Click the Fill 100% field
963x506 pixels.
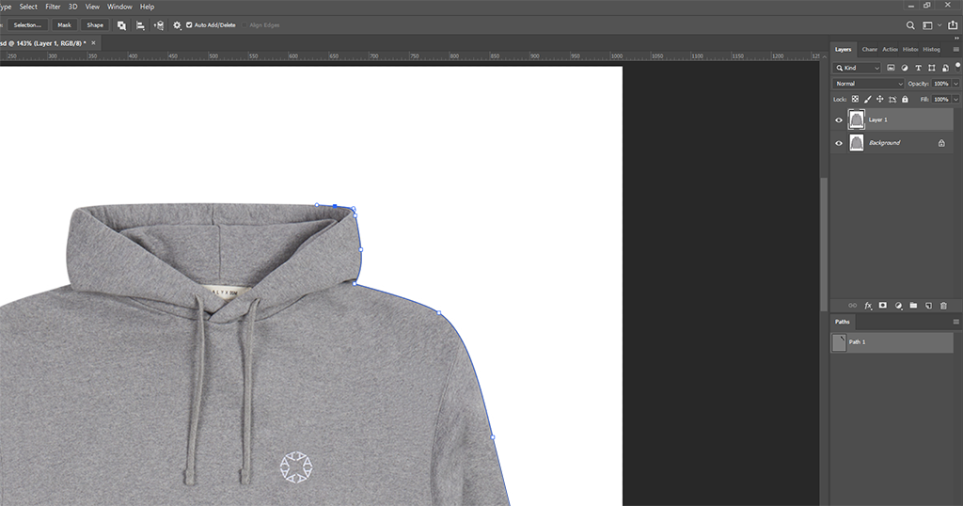[x=940, y=99]
